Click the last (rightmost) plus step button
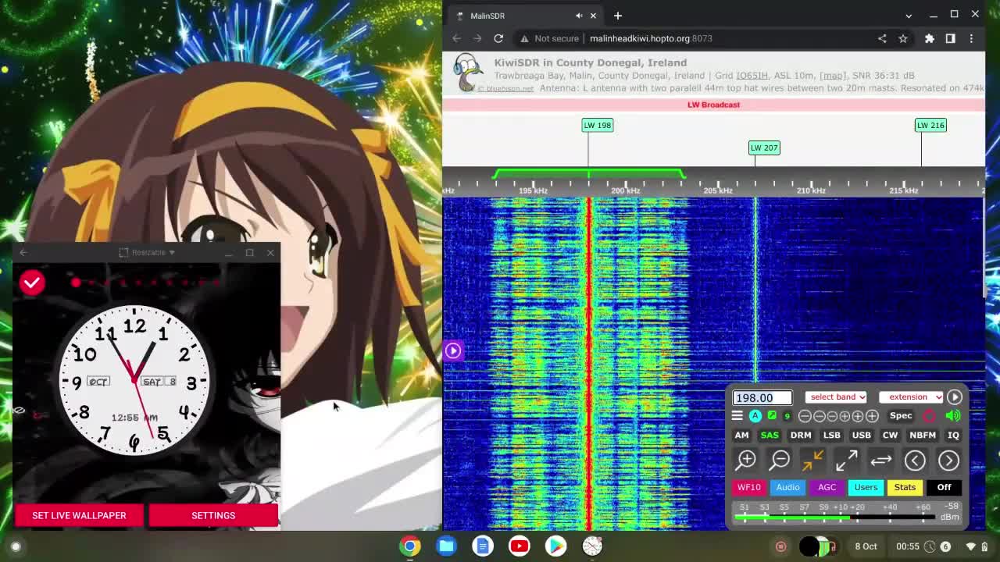This screenshot has width=1000, height=562. pyautogui.click(x=872, y=416)
